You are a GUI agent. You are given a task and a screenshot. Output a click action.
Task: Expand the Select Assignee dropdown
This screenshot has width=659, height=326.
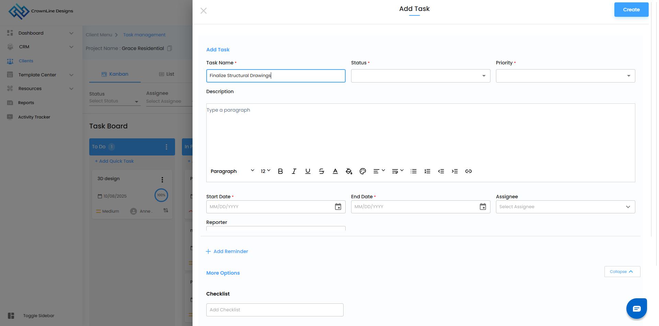point(565,207)
